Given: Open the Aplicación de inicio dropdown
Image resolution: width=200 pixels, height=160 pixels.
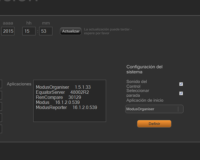Looking at the screenshot, I should (154, 109).
